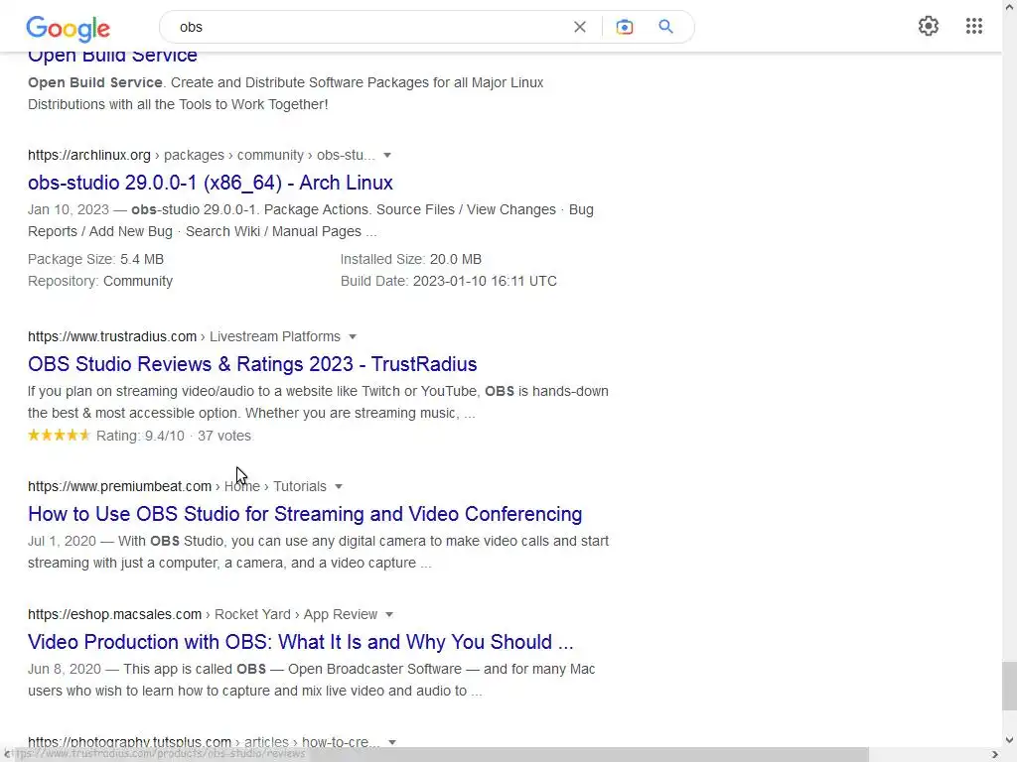Click Build Date 2023-01-10 16:11 UTC text
Screen dimensions: 1017x762
pyautogui.click(x=449, y=281)
